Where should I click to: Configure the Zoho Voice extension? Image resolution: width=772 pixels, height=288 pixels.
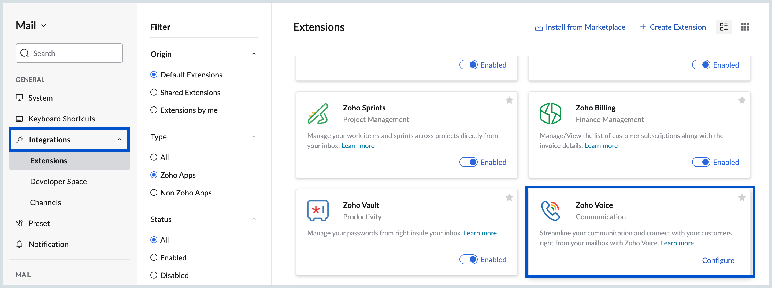click(718, 260)
